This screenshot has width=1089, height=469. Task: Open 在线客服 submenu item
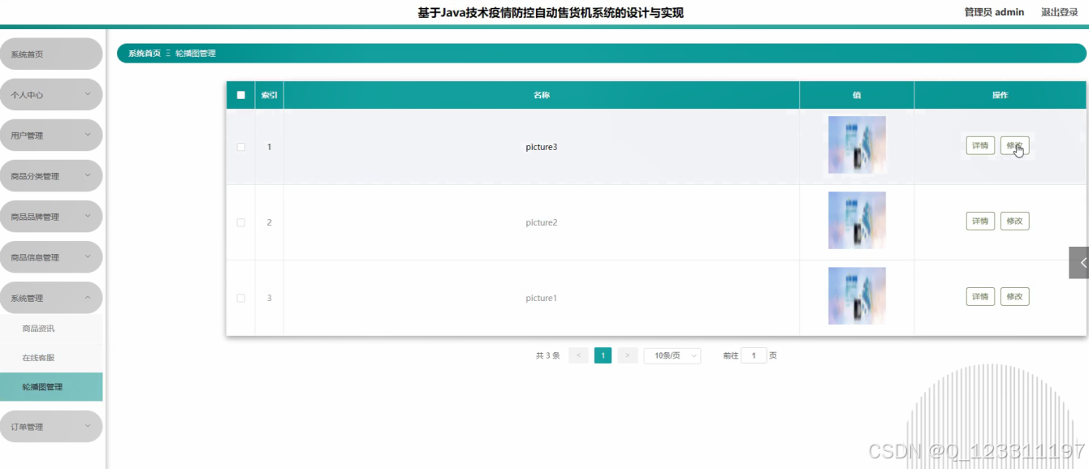pos(51,358)
